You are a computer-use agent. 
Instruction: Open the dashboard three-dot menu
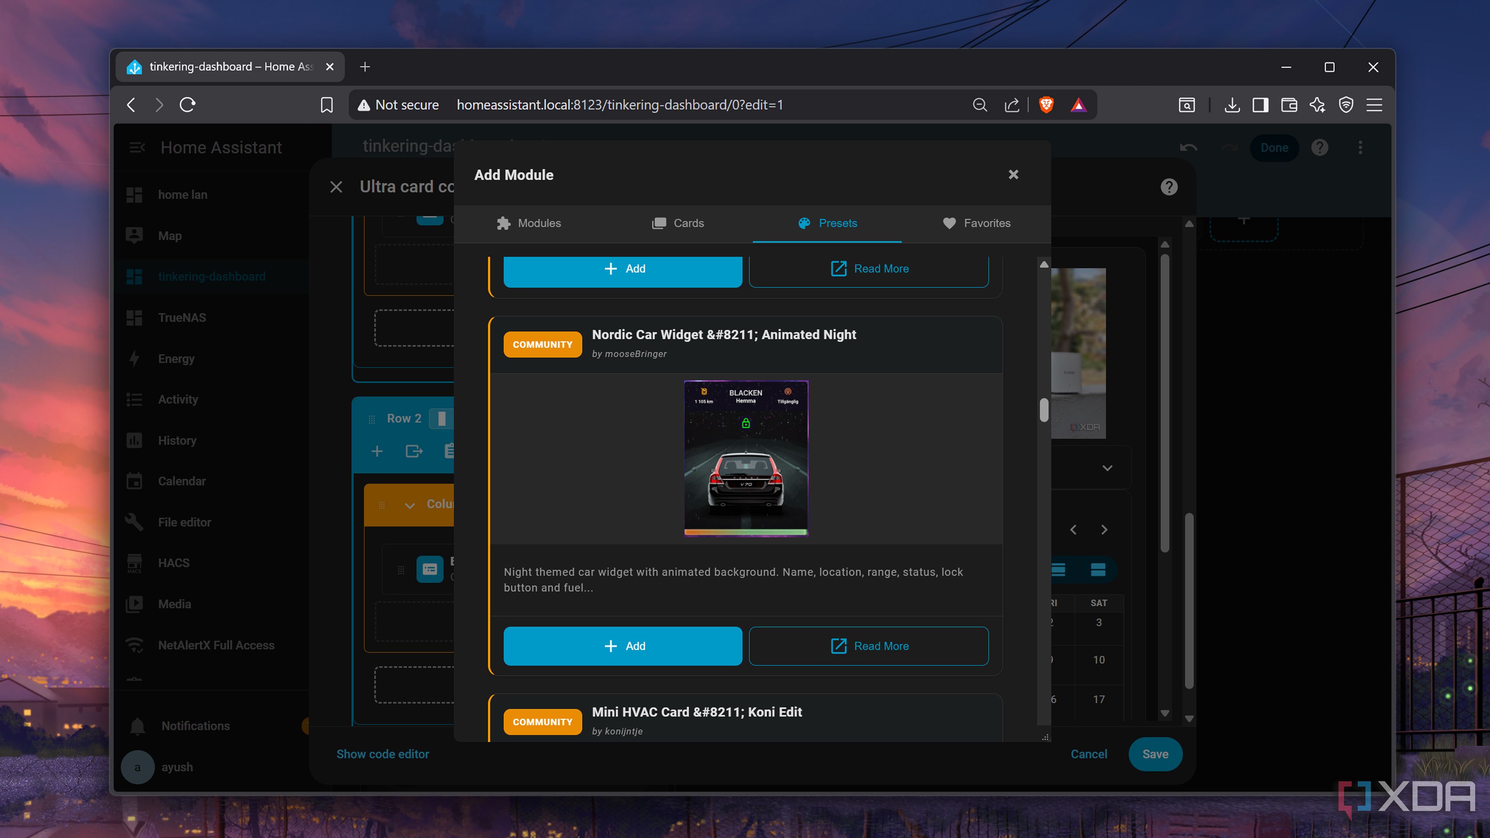point(1360,147)
